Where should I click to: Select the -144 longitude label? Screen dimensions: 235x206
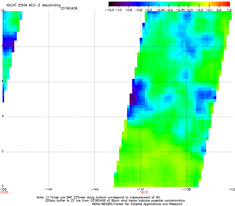coord(95,190)
